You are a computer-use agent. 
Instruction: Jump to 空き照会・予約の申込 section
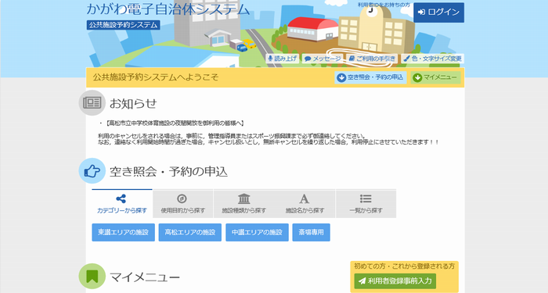tap(370, 77)
